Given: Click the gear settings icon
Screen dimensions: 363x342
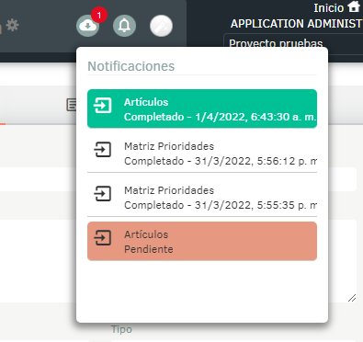Looking at the screenshot, I should point(13,25).
